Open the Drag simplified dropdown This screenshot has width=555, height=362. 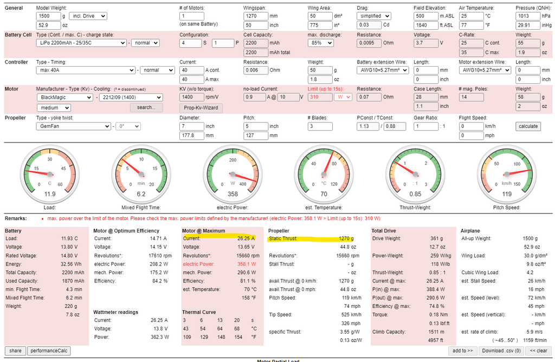(374, 16)
